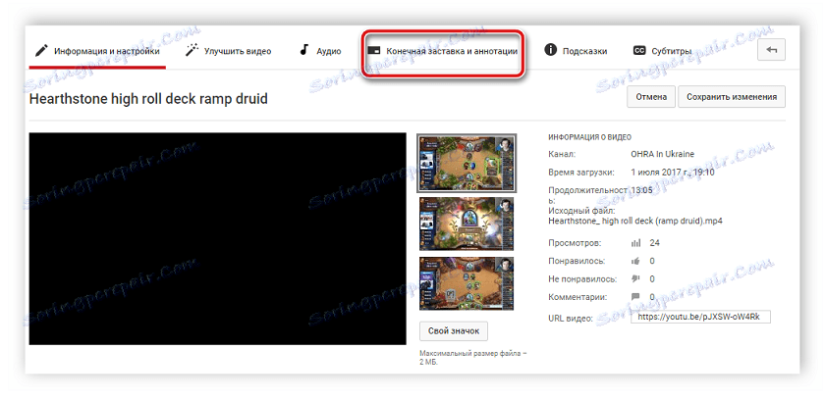Click the ИНФОРМАЦИЯ О ВИДЕО heading
Screen dimensions: 825x399
coord(590,137)
